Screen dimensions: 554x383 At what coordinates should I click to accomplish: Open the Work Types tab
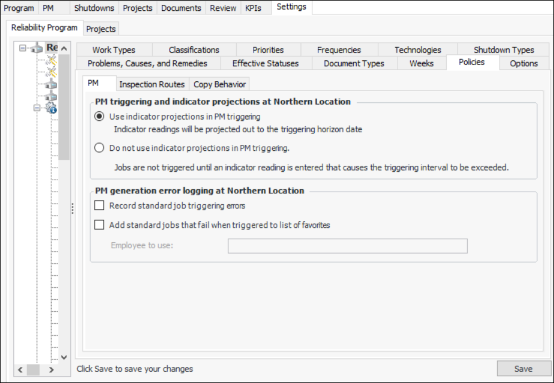pos(114,50)
